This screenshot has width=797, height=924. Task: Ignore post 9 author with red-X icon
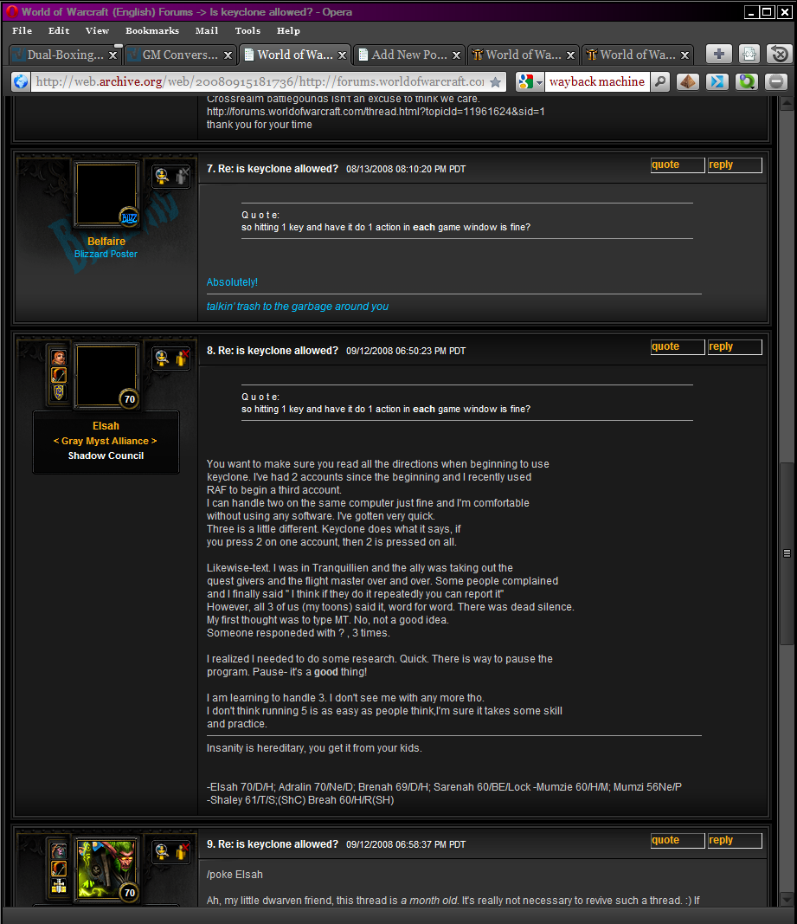point(182,851)
